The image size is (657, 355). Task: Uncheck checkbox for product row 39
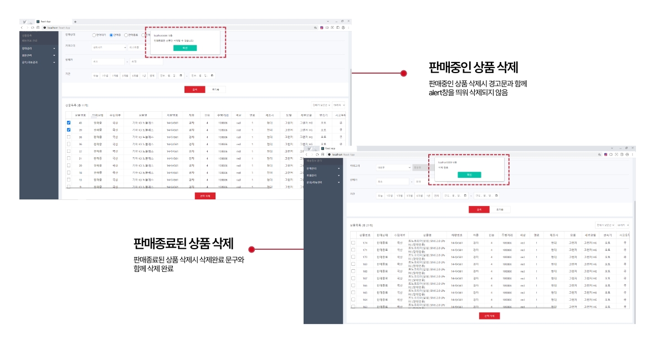point(69,130)
